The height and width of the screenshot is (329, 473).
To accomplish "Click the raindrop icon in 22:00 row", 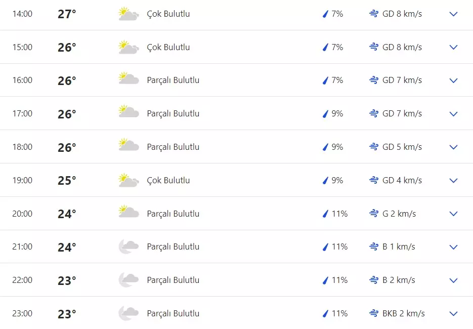I will click(326, 280).
